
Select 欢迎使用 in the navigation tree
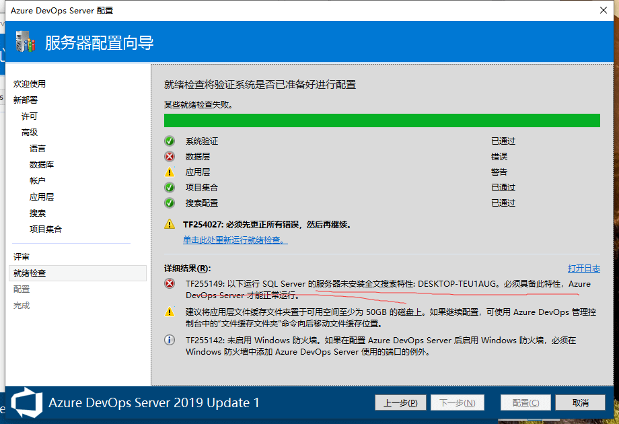(30, 84)
